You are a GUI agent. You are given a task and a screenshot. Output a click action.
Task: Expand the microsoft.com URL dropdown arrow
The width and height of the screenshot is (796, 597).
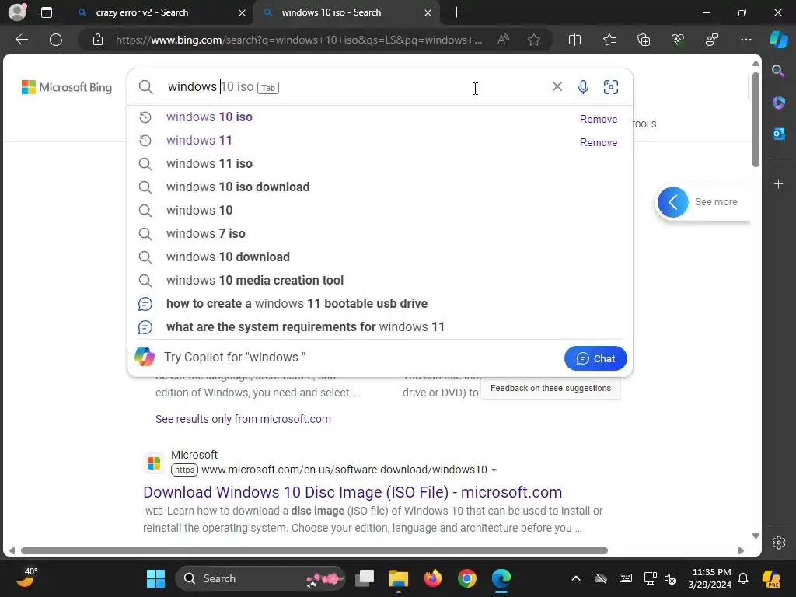click(494, 470)
